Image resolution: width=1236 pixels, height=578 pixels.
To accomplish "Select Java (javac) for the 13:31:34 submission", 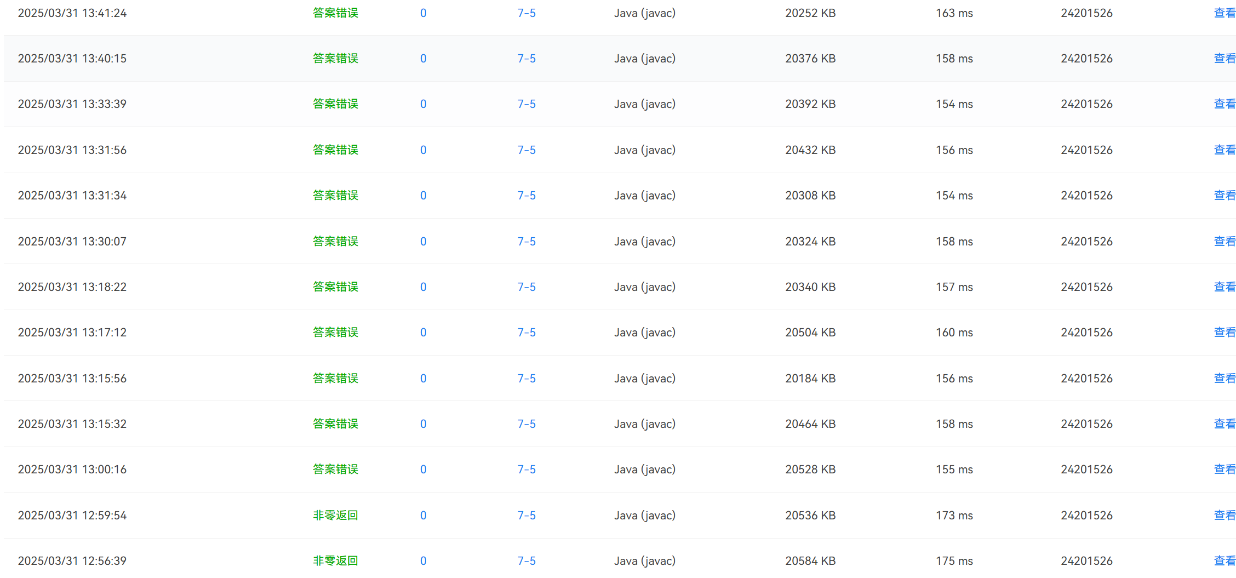I will tap(645, 196).
